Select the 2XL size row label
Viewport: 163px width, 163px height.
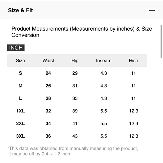(x=21, y=123)
